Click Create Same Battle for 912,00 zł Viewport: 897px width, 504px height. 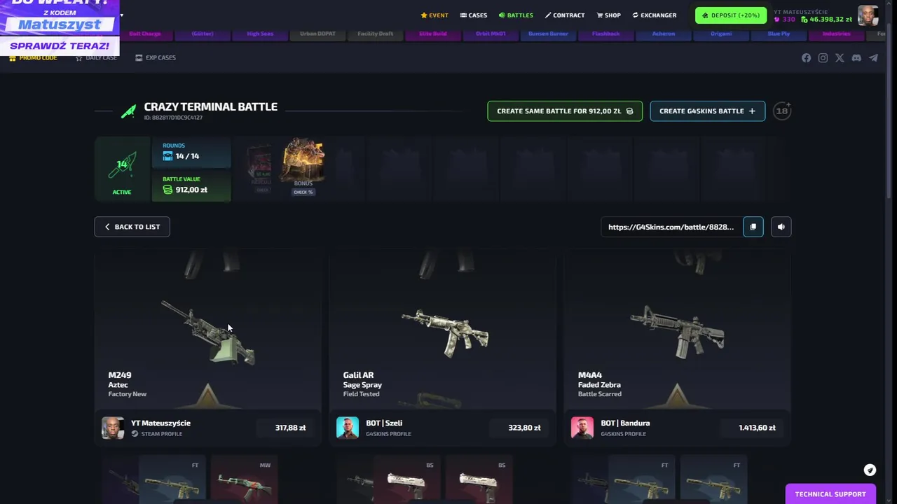[565, 111]
